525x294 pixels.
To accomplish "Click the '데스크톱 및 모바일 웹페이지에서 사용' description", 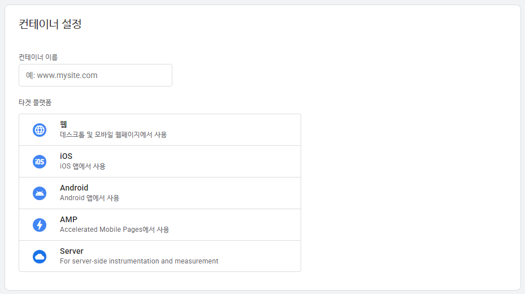I will tap(113, 135).
